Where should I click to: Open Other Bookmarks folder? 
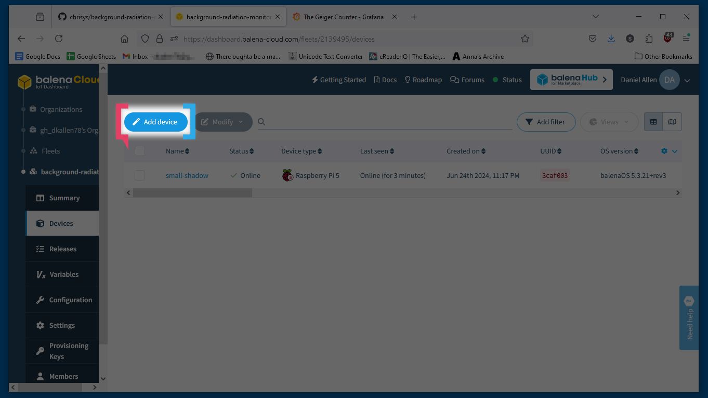(x=664, y=56)
